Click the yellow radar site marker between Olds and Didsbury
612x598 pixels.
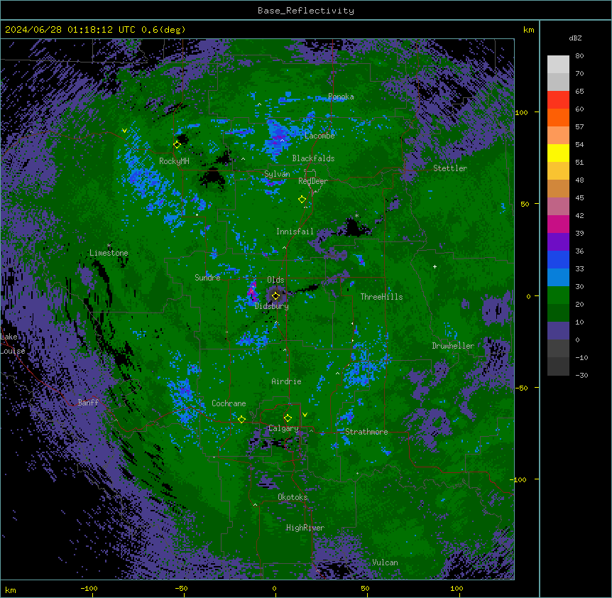pyautogui.click(x=276, y=296)
